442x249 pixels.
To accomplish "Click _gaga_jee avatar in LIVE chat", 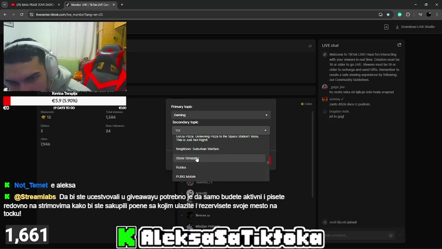I will pyautogui.click(x=325, y=87).
